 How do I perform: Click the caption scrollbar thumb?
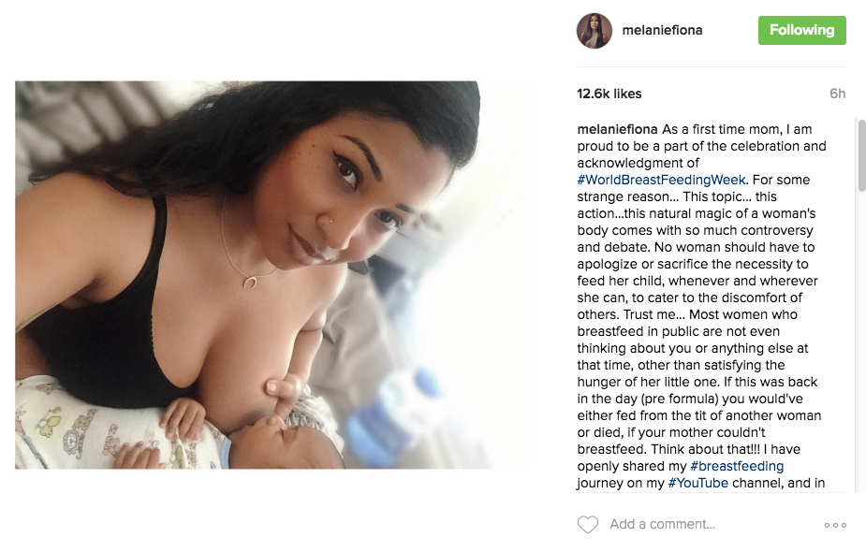[x=861, y=155]
